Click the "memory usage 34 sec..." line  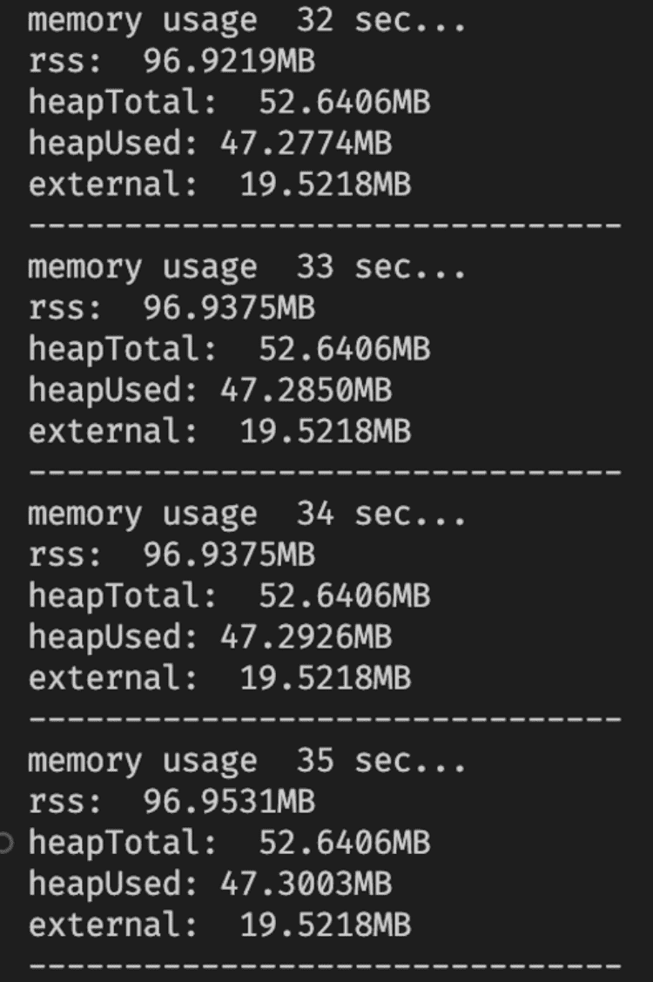[246, 514]
